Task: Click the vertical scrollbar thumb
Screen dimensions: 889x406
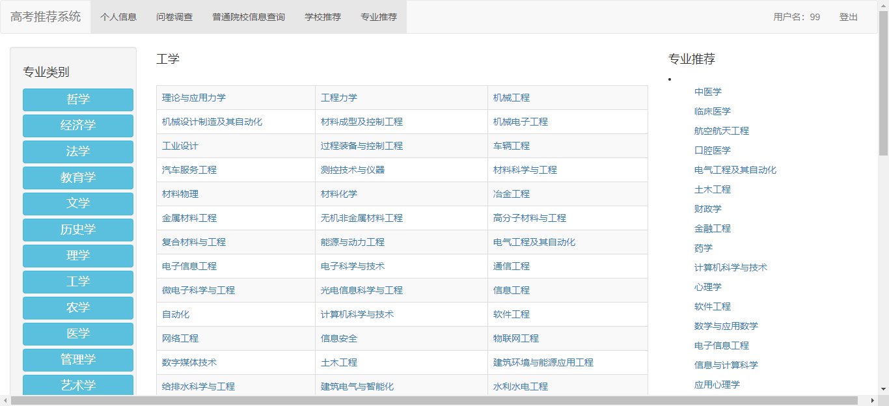Action: click(x=883, y=83)
